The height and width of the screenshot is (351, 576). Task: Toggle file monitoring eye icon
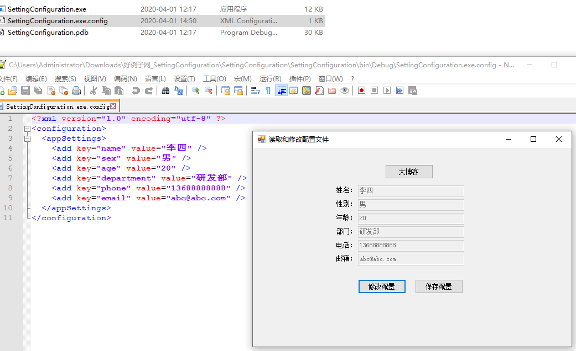coord(345,91)
